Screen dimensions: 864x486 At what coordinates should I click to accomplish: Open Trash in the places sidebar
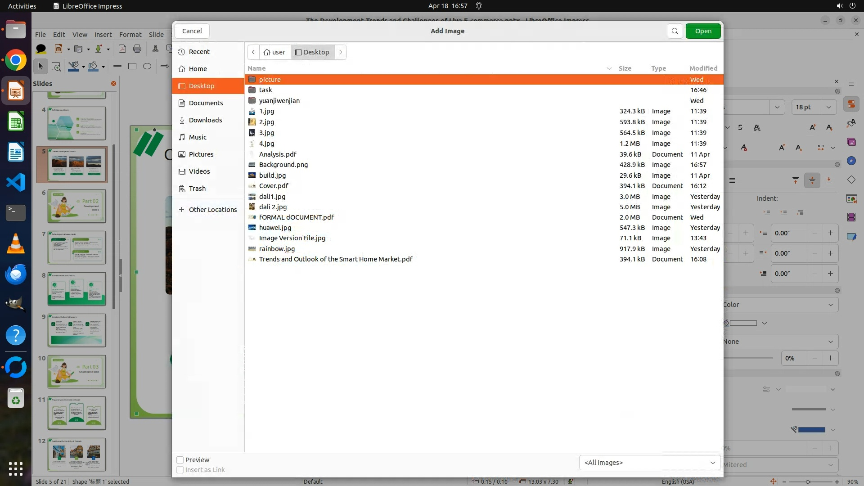point(197,189)
